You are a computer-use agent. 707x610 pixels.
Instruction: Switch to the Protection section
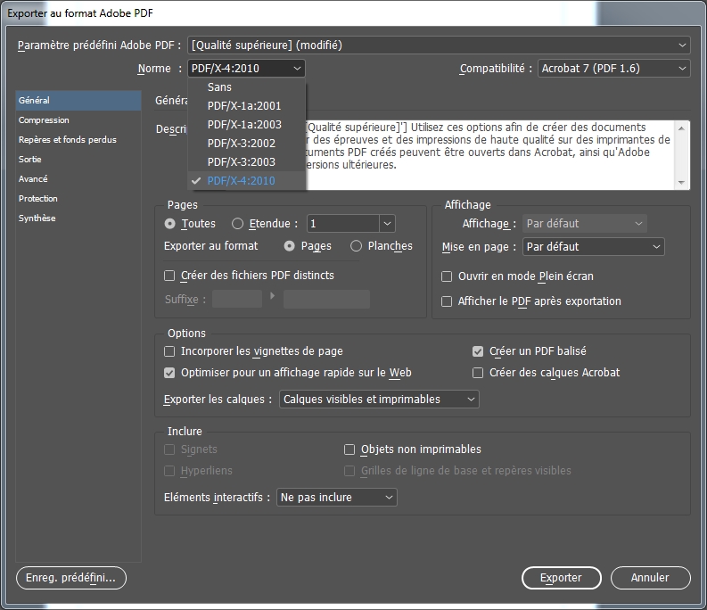click(x=78, y=199)
